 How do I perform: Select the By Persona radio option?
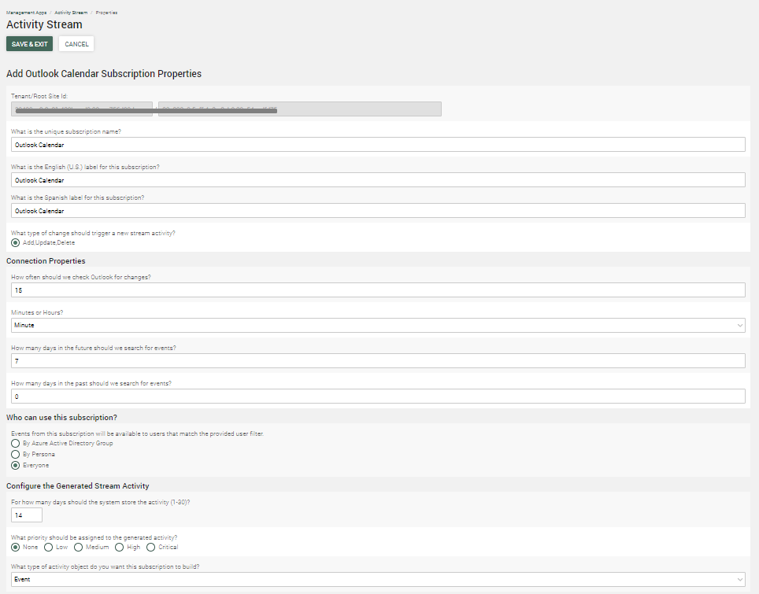[16, 455]
